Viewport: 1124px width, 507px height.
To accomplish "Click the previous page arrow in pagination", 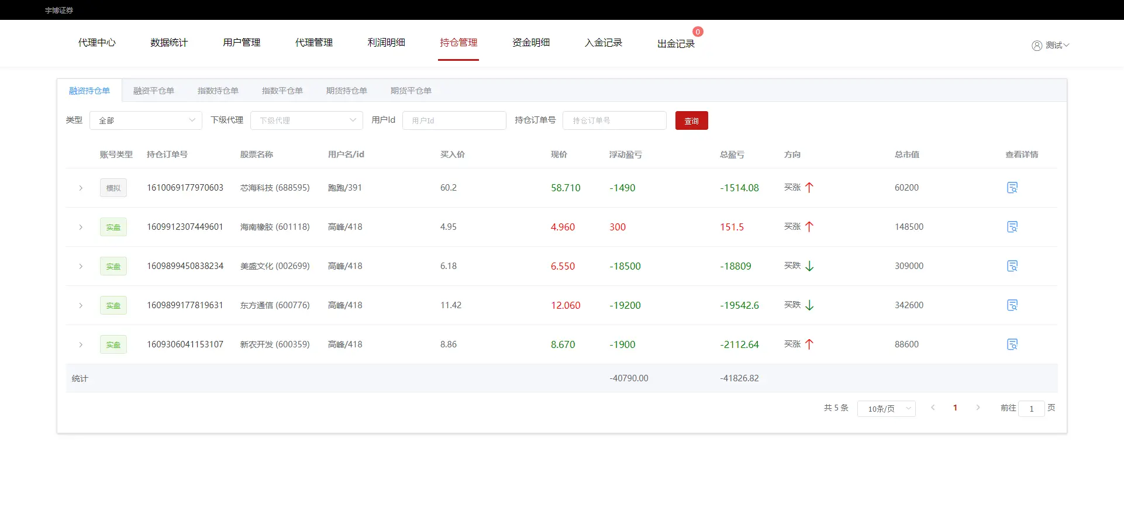I will [x=933, y=408].
